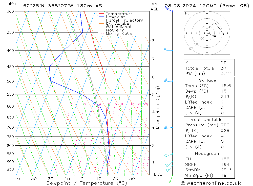This screenshot has width=253, height=186.
Task: Click the 'Parcel Trajectory' legend entry
Action: [x=124, y=20]
